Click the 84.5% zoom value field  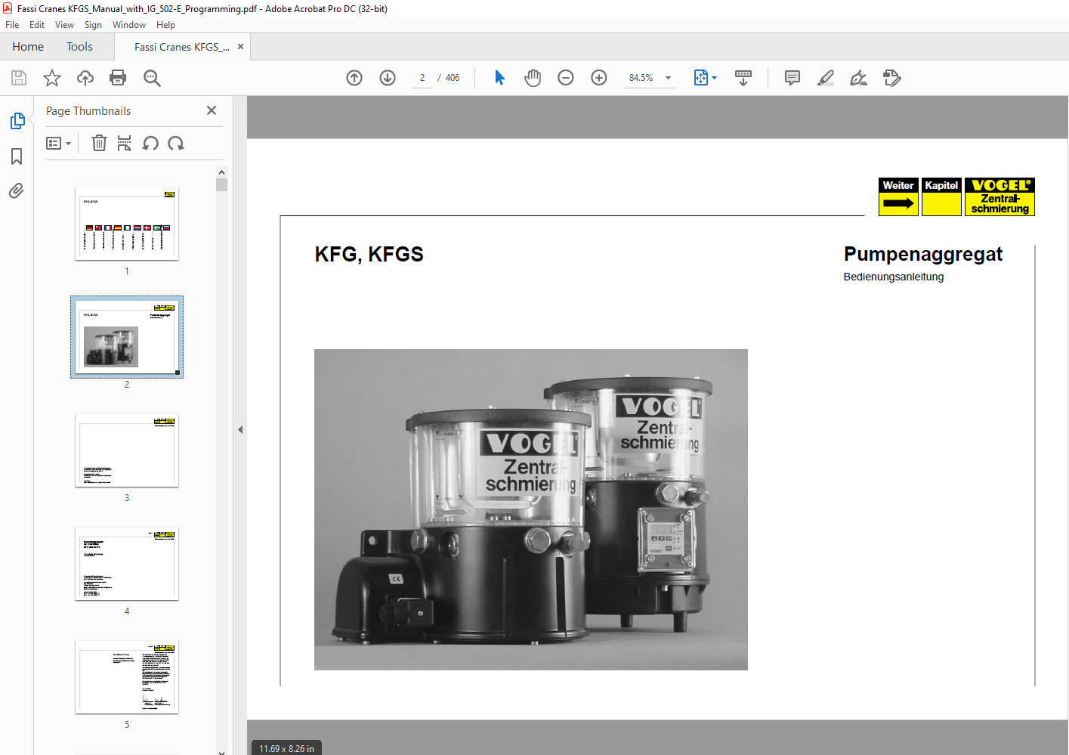pos(641,78)
